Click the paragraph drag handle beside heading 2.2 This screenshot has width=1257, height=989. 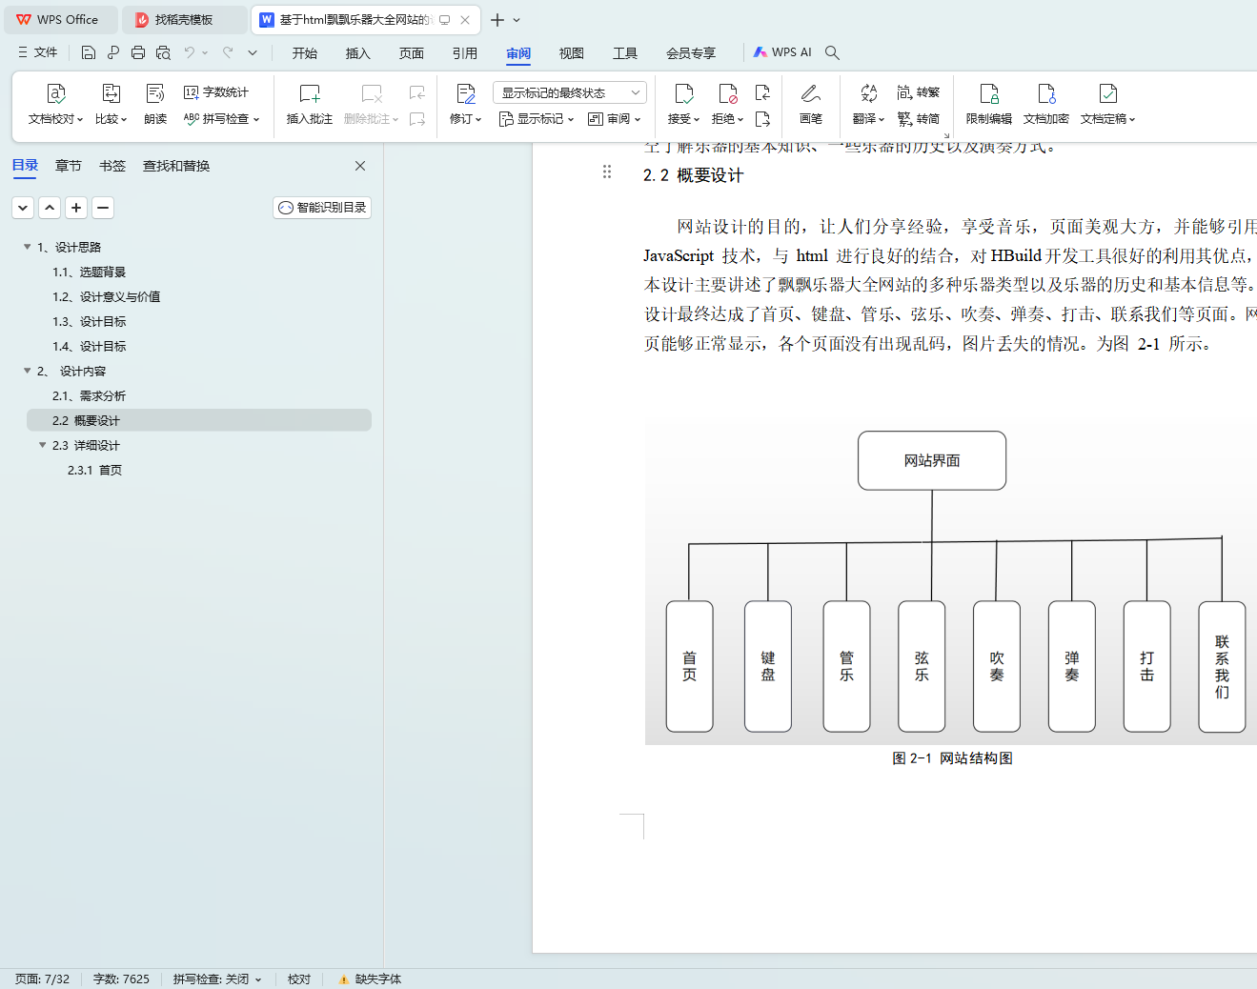(x=607, y=172)
